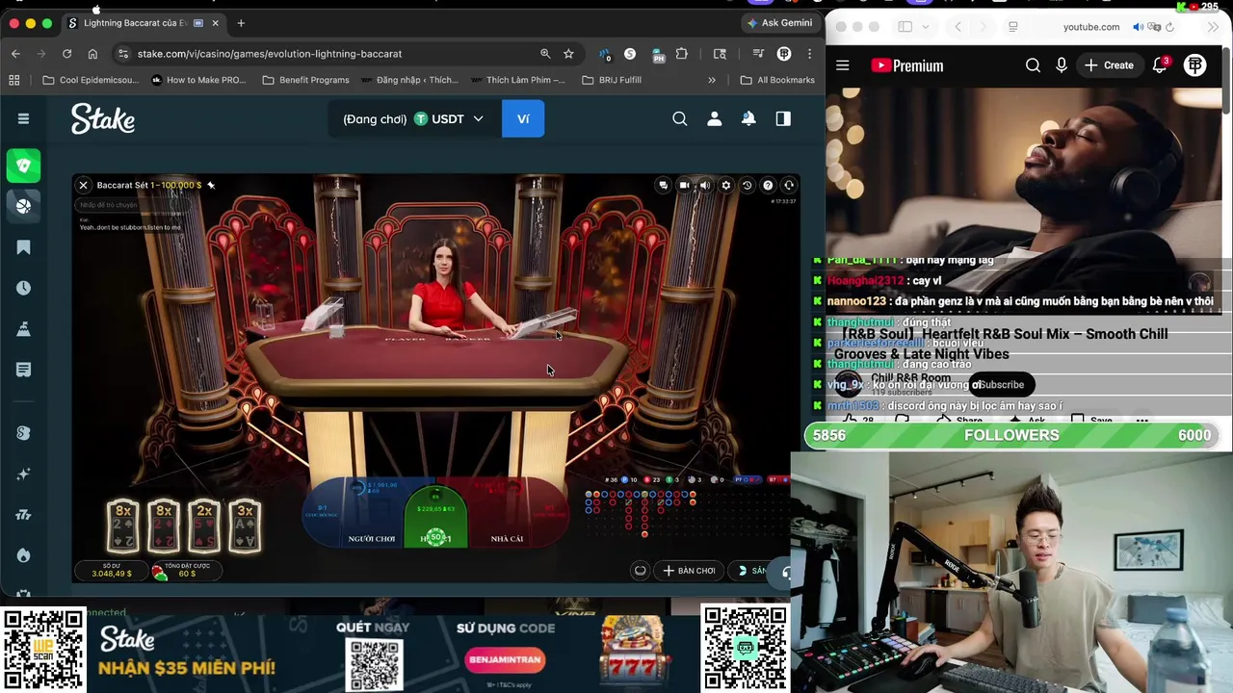Image resolution: width=1233 pixels, height=693 pixels.
Task: Open Stake site search
Action: point(680,118)
